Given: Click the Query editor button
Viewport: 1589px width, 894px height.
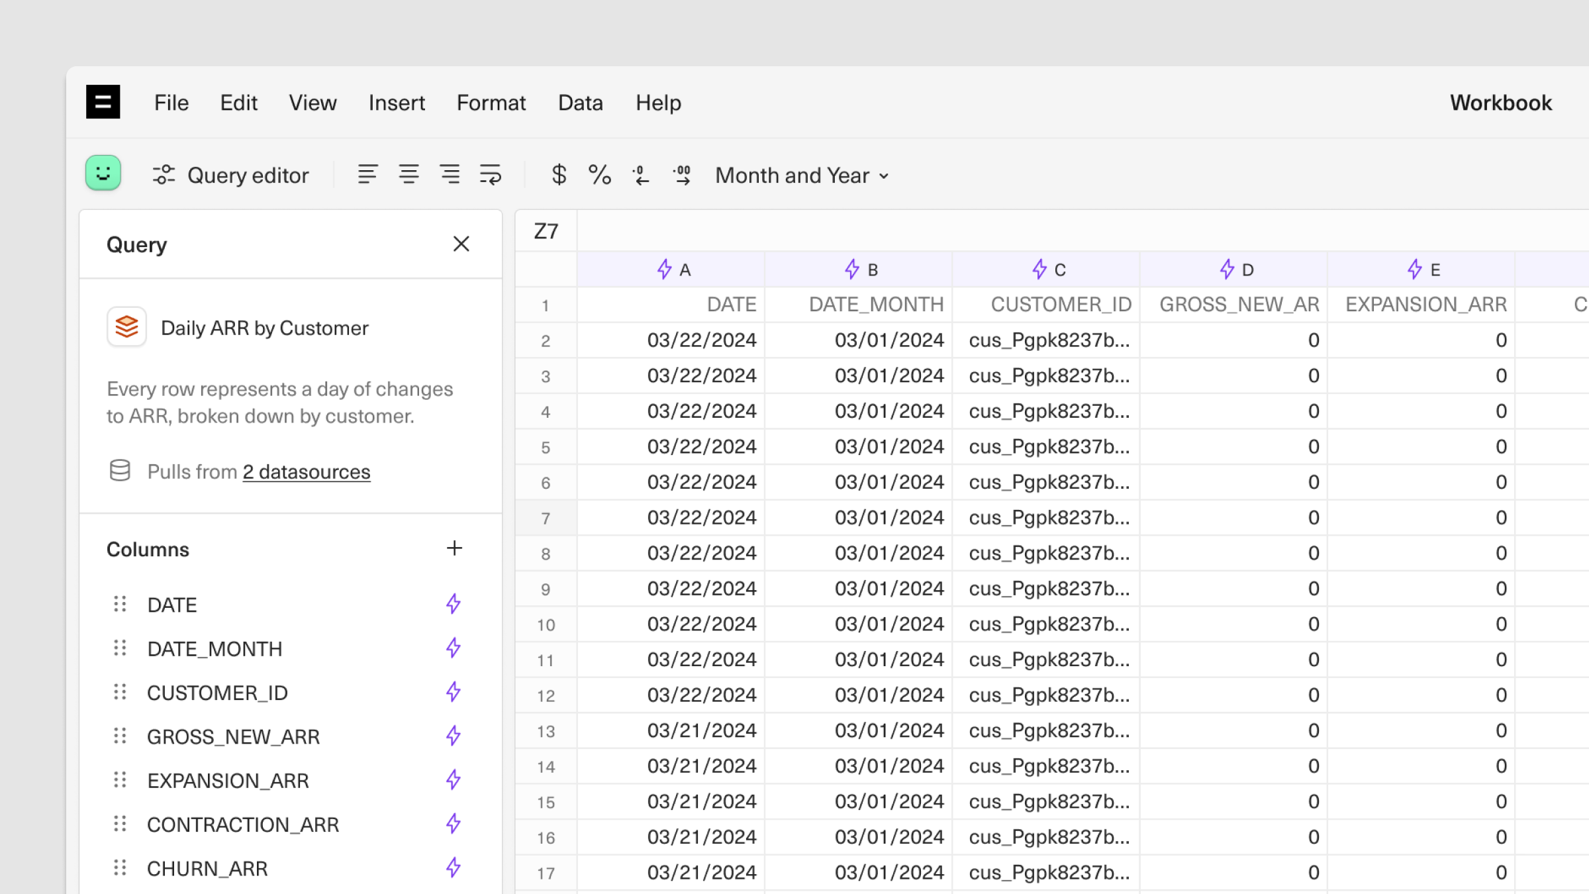Looking at the screenshot, I should 230,175.
